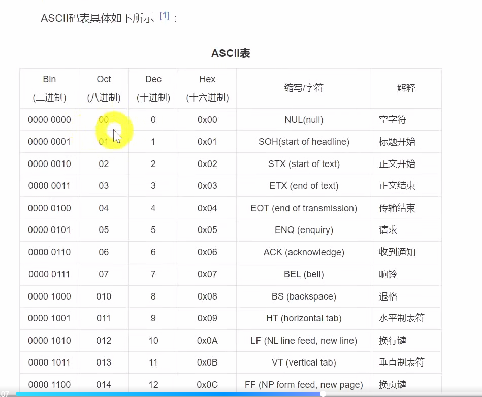Click the octal cell '010'

[x=104, y=296]
